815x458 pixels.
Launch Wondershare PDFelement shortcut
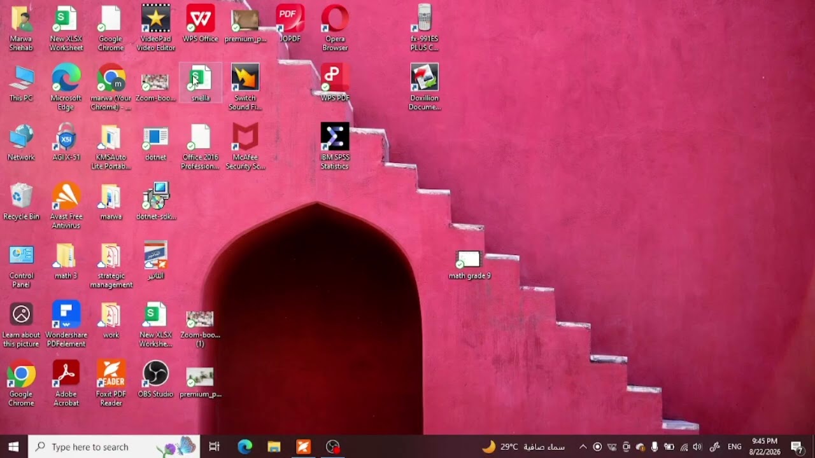[x=66, y=324]
